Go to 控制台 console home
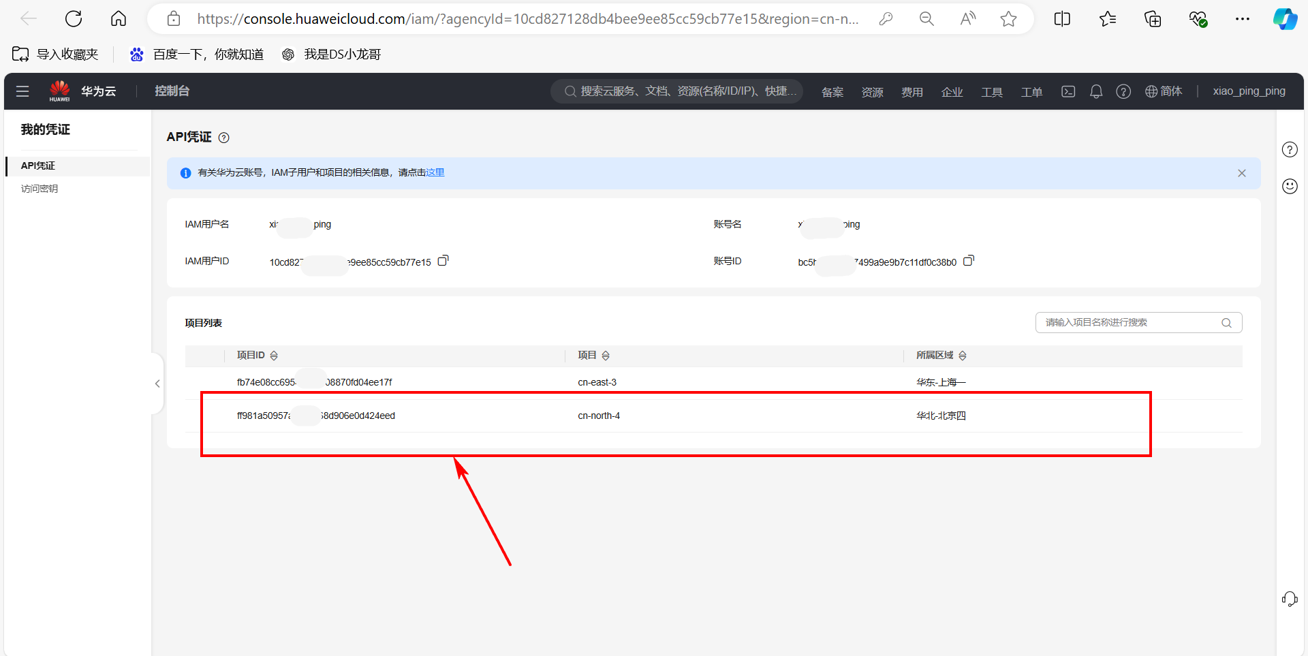 click(172, 91)
